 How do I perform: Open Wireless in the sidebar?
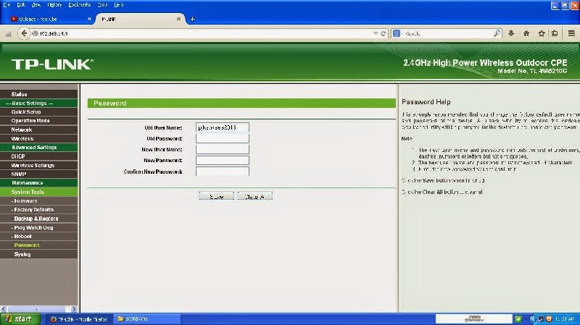39,138
